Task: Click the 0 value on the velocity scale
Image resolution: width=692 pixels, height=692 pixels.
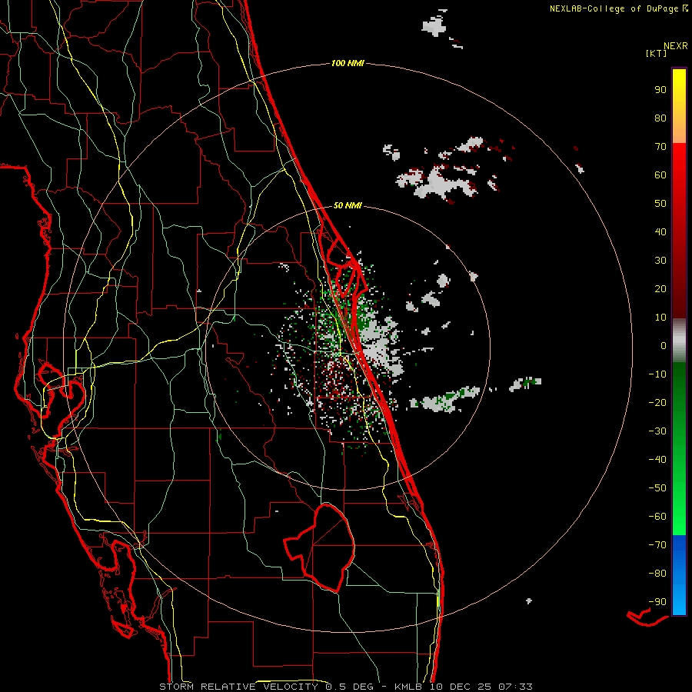Action: (664, 346)
